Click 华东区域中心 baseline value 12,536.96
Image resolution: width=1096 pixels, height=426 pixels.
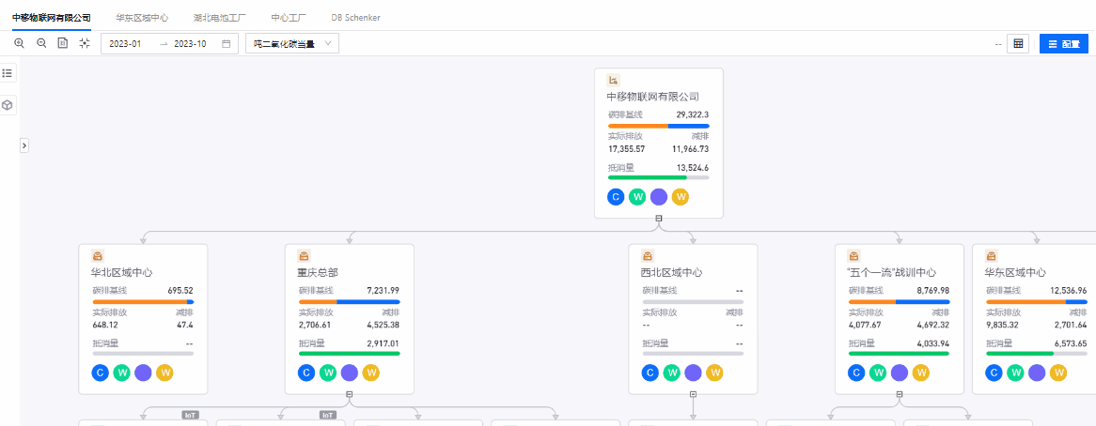[1068, 290]
